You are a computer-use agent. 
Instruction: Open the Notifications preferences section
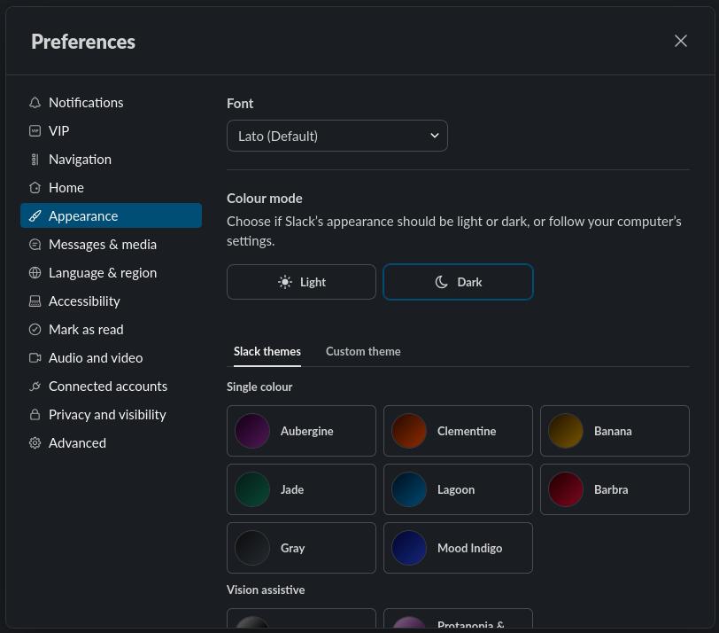coord(111,102)
